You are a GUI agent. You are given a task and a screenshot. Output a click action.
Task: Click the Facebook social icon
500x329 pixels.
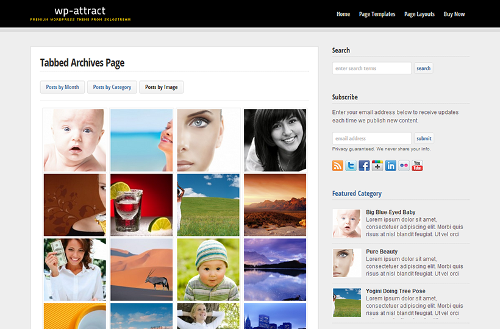(x=364, y=166)
